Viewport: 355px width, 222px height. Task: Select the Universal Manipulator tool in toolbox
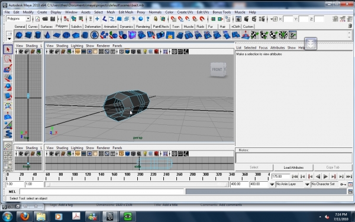[8, 106]
